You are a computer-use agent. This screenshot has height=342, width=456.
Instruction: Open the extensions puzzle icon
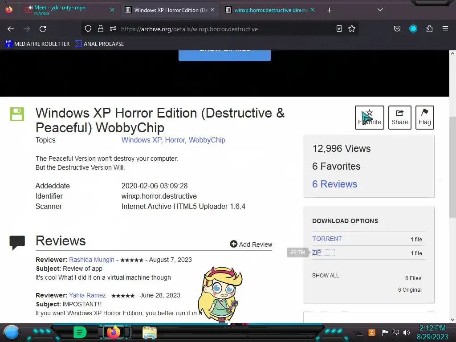click(x=429, y=28)
